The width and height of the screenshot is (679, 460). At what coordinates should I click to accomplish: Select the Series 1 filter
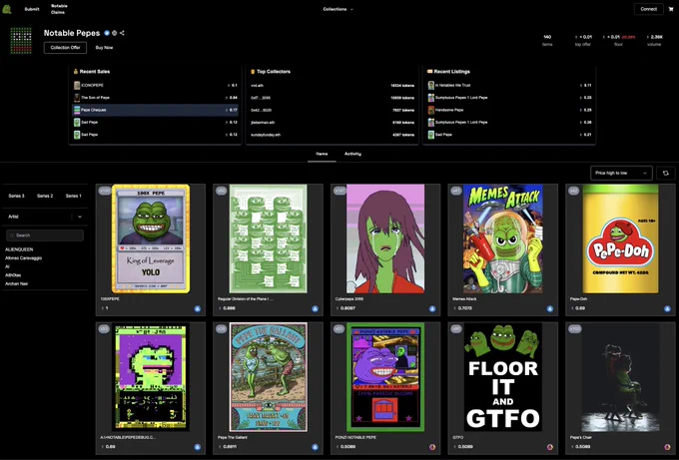click(73, 196)
